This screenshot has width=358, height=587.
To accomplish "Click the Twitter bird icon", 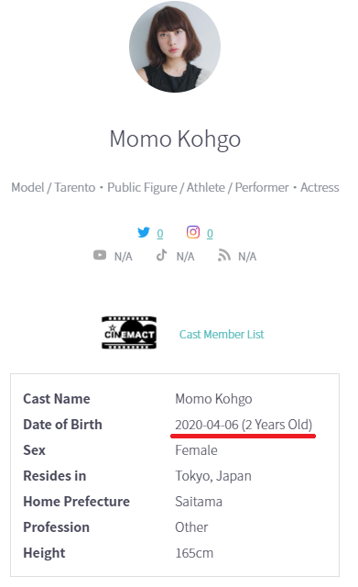I will click(x=144, y=232).
